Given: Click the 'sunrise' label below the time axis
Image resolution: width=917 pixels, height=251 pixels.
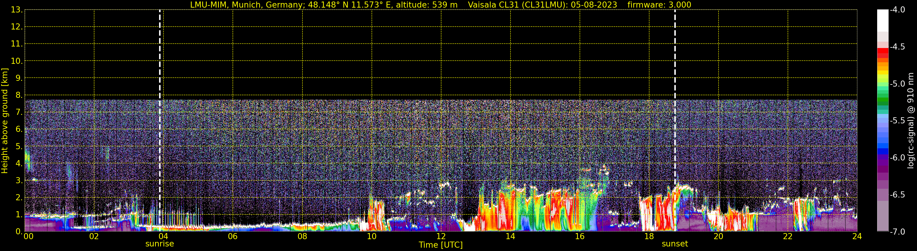Looking at the screenshot, I should (159, 244).
